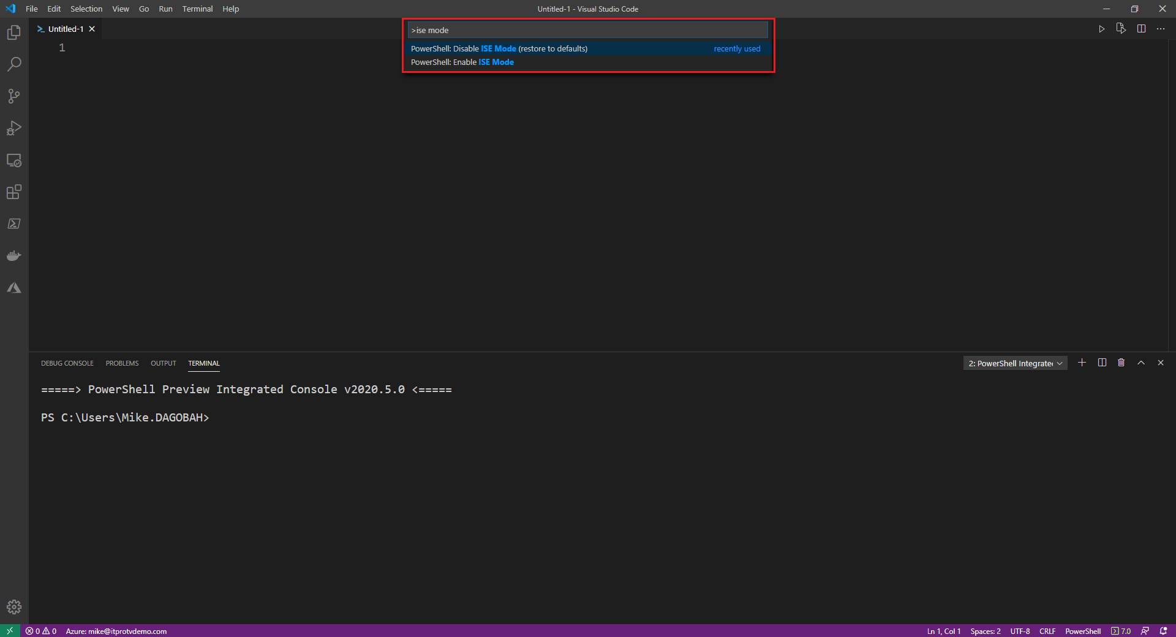Choose PowerShell: Enable ISE Mode command
Viewport: 1176px width, 637px height.
tap(588, 62)
